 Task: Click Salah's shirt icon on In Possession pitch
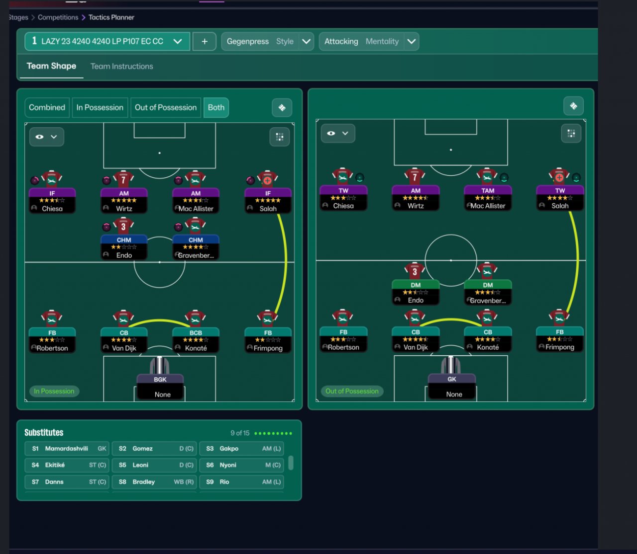pos(268,179)
